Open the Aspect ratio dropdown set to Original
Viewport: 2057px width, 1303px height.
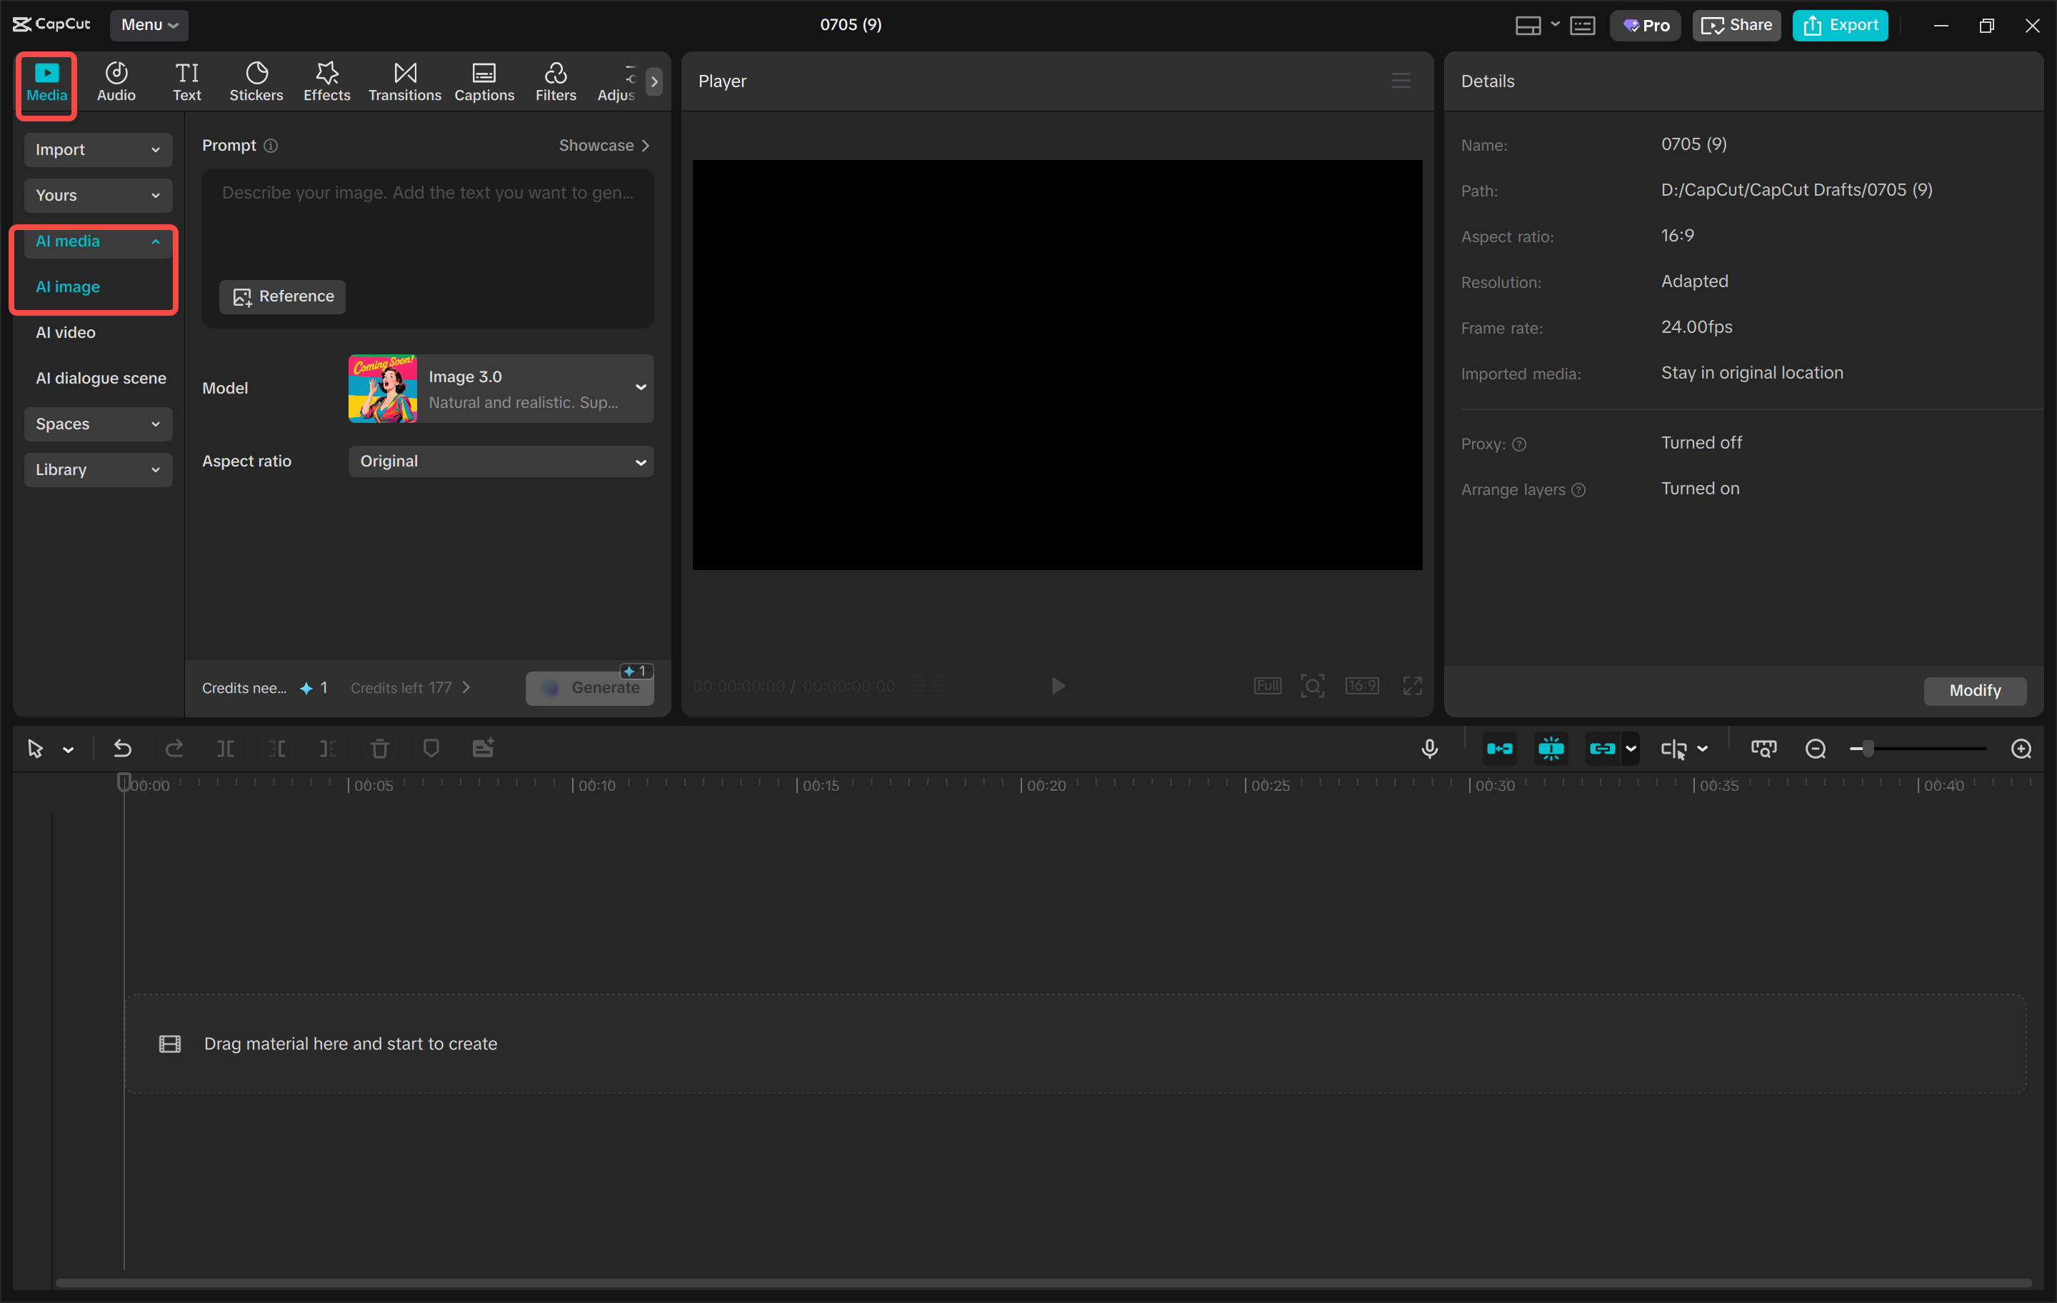point(501,461)
